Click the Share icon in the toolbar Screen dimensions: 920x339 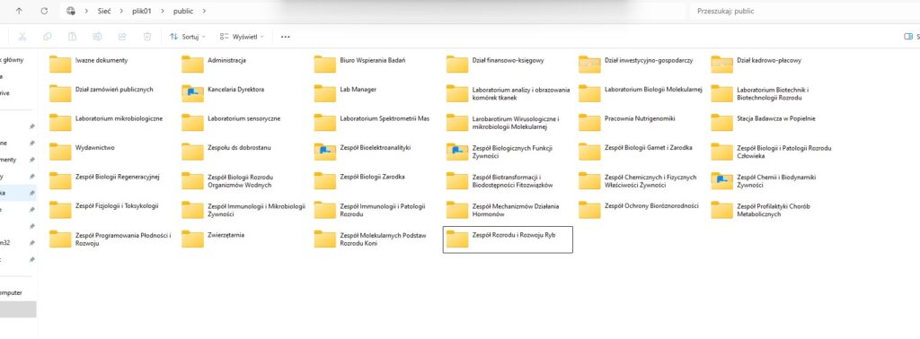(x=122, y=36)
